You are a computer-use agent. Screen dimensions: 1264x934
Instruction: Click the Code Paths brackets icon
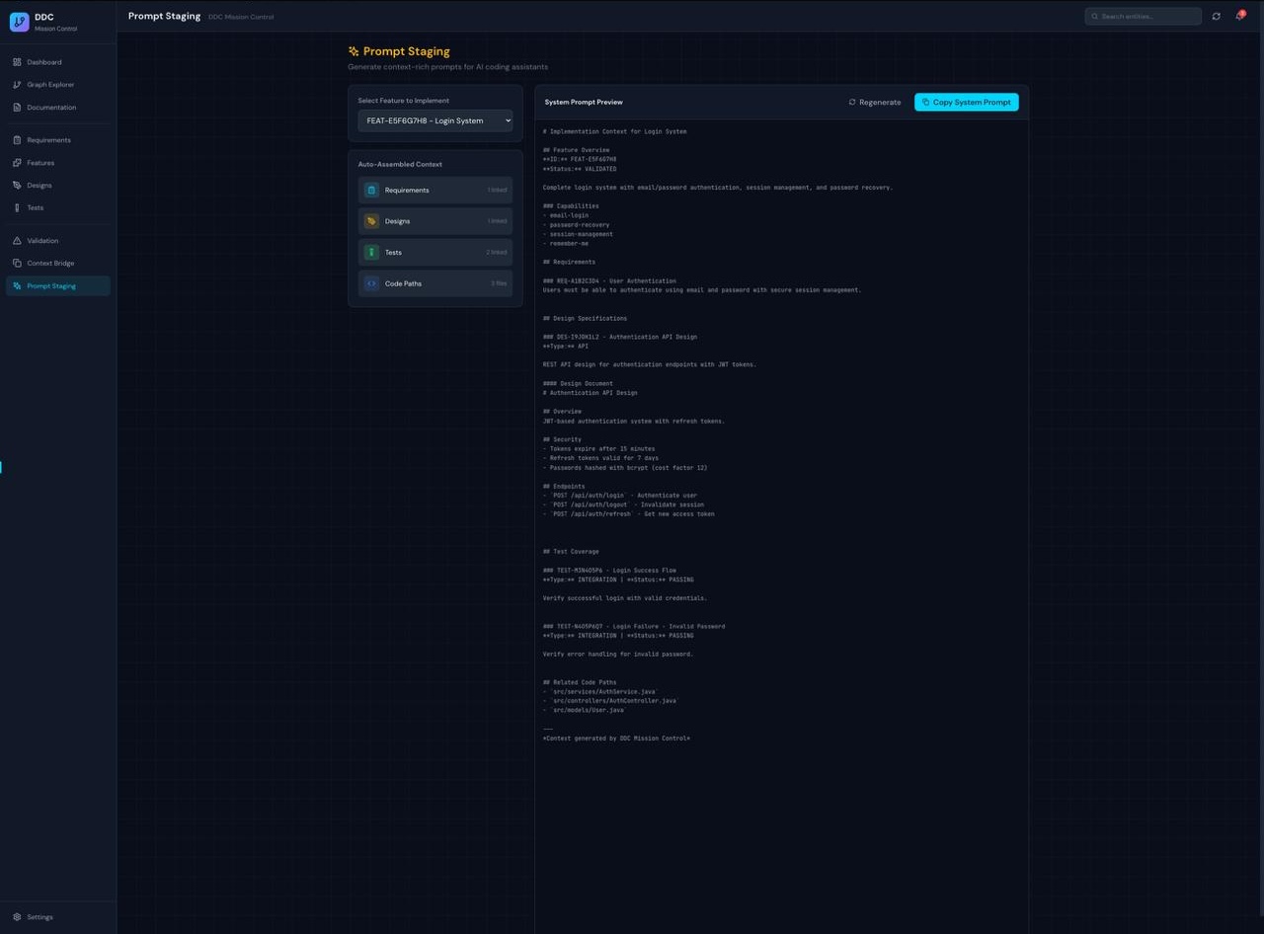click(371, 283)
